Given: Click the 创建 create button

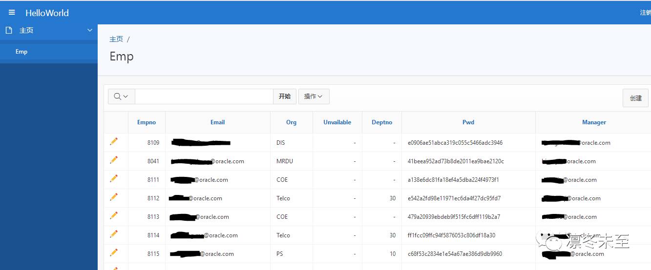Looking at the screenshot, I should 636,98.
